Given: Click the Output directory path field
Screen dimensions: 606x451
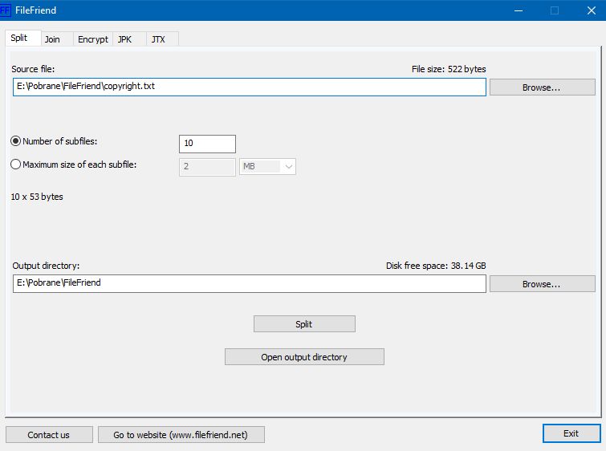Looking at the screenshot, I should (250, 283).
